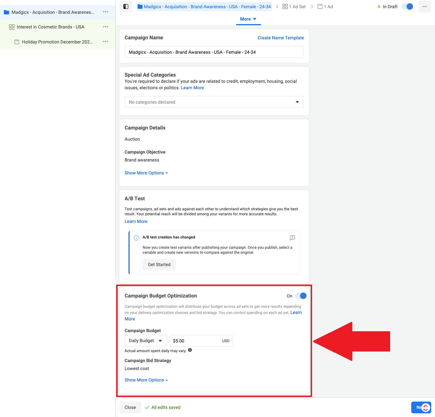Open campaign row three-dot menu in sidebar
435x417 pixels.
pyautogui.click(x=106, y=12)
